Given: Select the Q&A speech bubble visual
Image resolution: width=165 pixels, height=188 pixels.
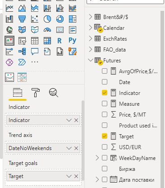Looking at the screenshot, I should coord(35,52).
